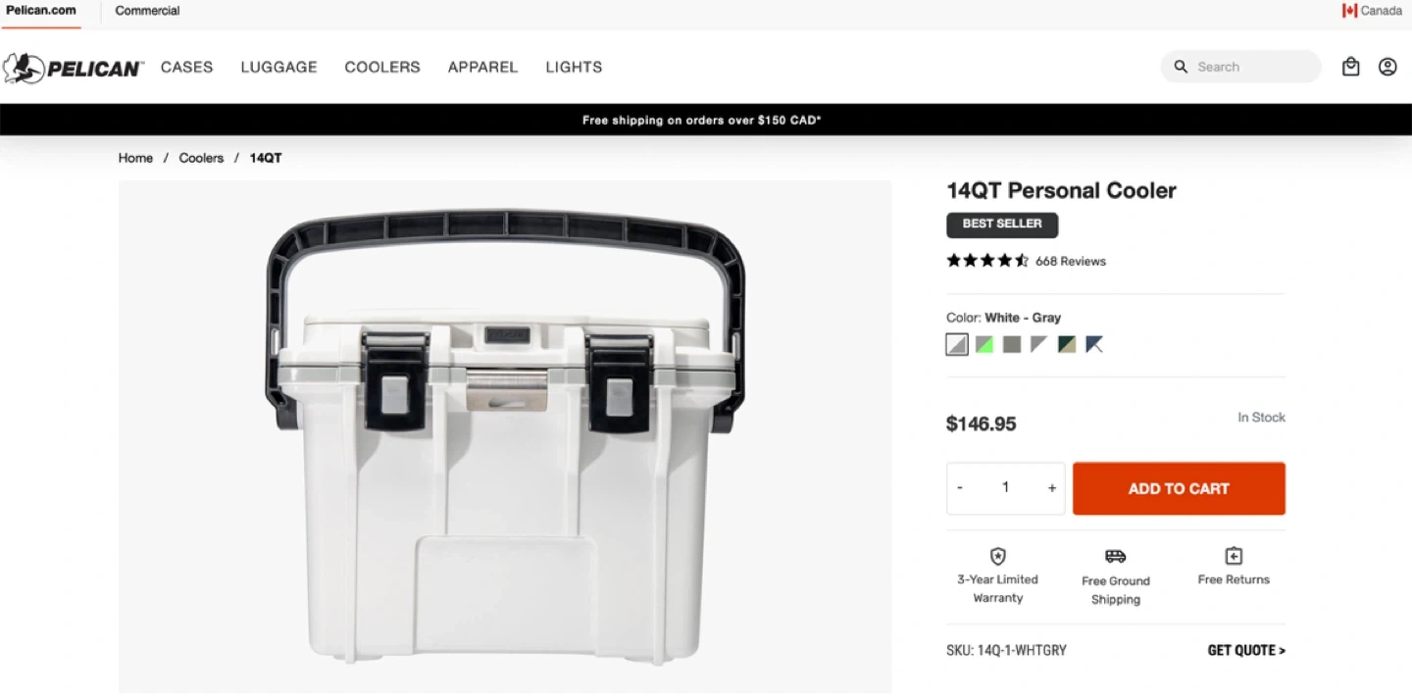Click the search magnifier icon

coord(1181,67)
